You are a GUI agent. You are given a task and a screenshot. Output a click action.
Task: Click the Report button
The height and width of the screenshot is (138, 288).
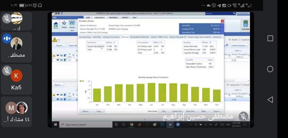point(85,111)
